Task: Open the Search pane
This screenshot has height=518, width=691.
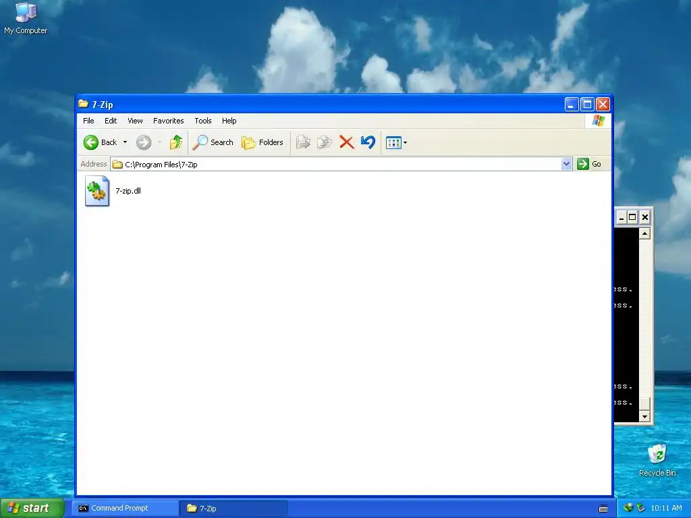Action: (213, 142)
